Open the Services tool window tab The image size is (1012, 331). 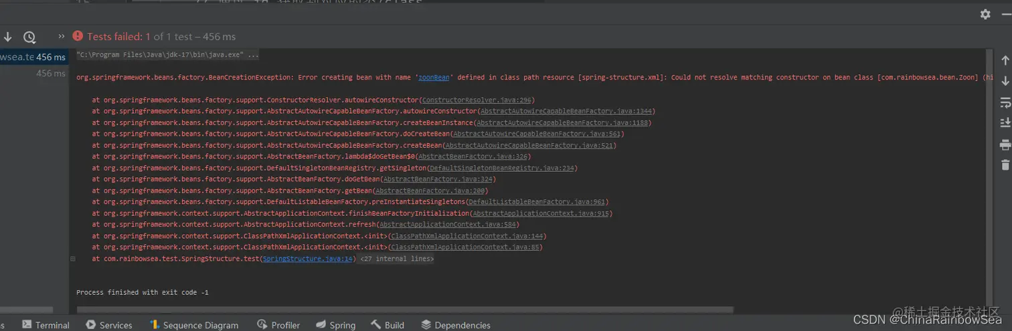coord(108,325)
